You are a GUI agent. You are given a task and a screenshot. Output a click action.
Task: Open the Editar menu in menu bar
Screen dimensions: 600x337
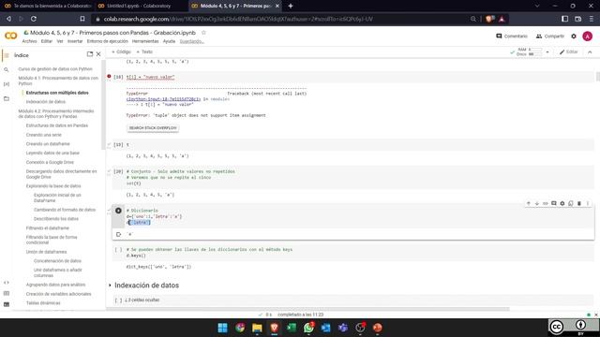tap(47, 41)
